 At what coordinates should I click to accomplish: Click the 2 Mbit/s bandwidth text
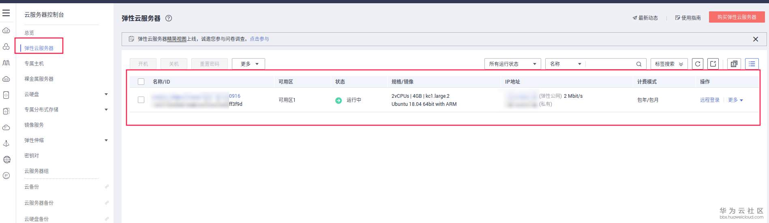[x=573, y=96]
